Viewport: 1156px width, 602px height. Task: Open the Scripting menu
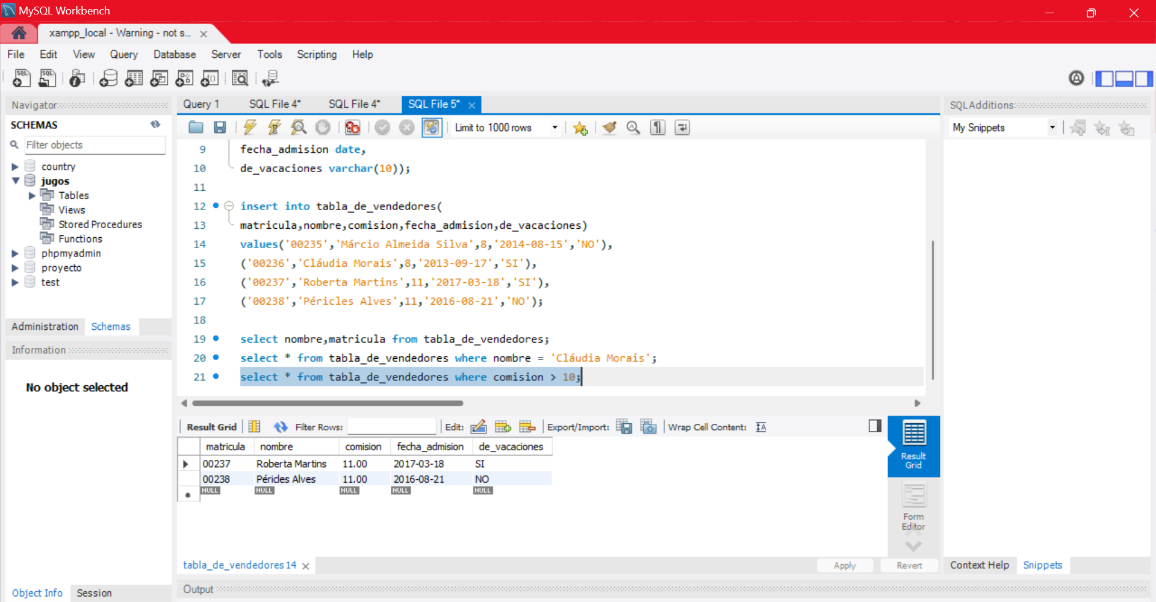[x=317, y=54]
